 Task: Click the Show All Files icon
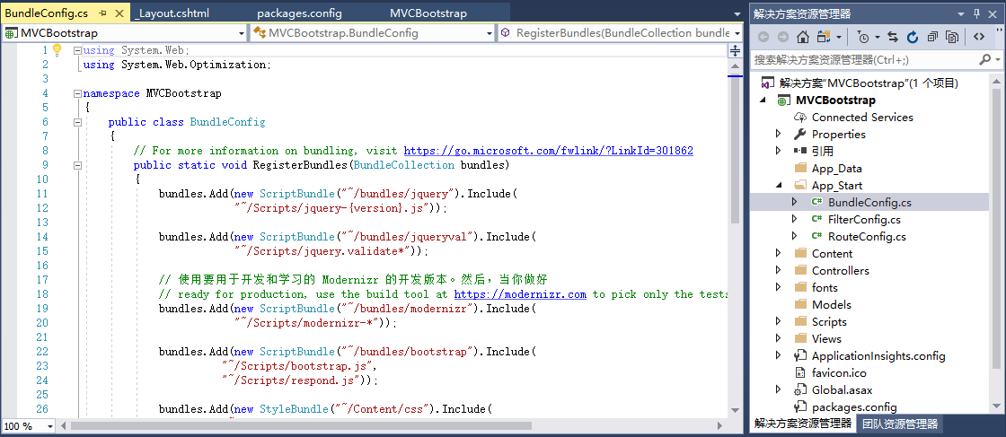pos(952,37)
